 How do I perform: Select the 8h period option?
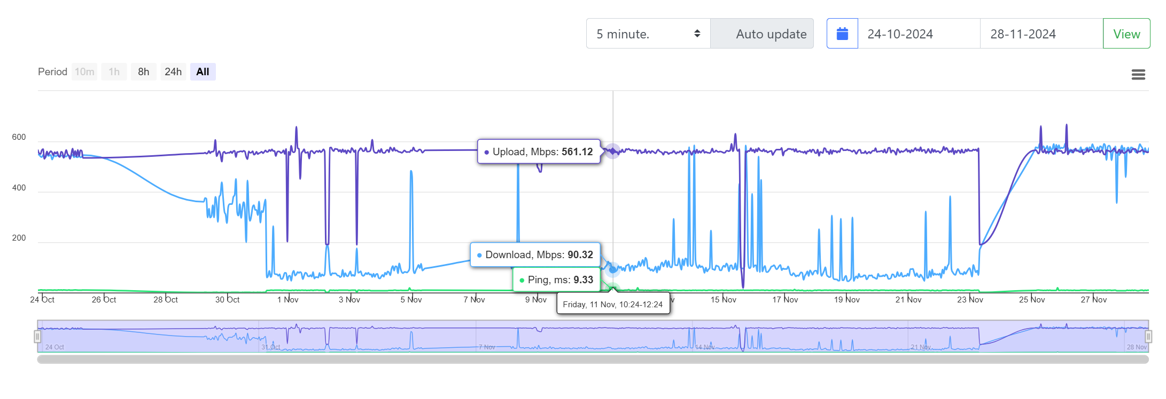pyautogui.click(x=143, y=71)
